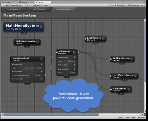The width and height of the screenshot is (148, 121).
Task: Open the MainDiagram graph tab
Action: 39,9
